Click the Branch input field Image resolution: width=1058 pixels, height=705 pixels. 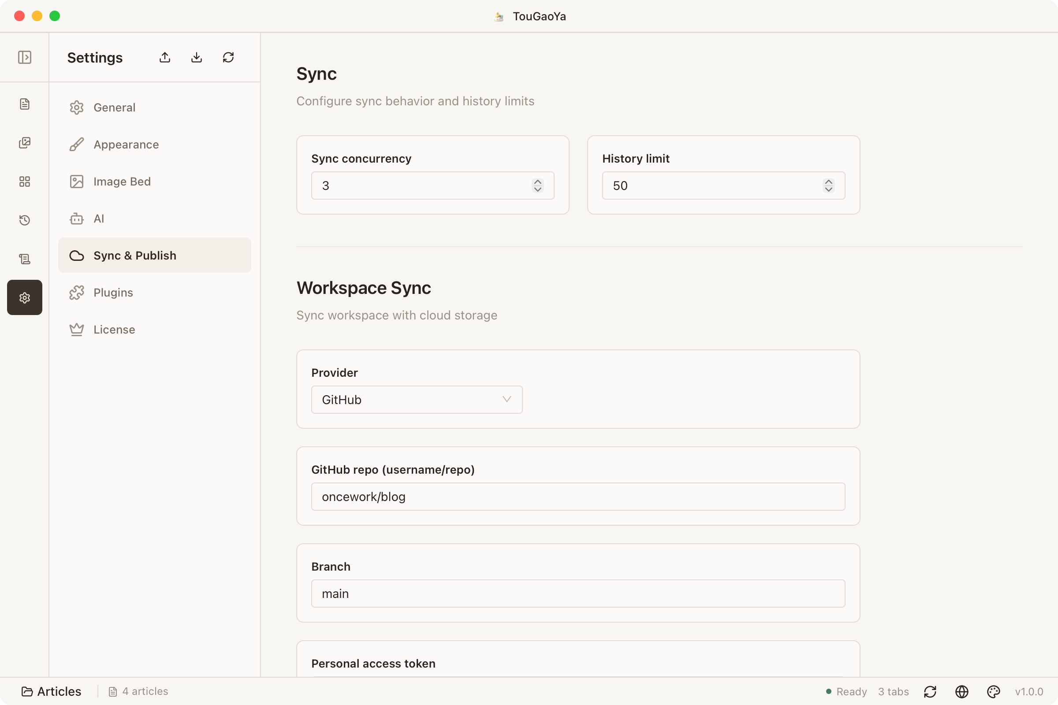tap(578, 594)
